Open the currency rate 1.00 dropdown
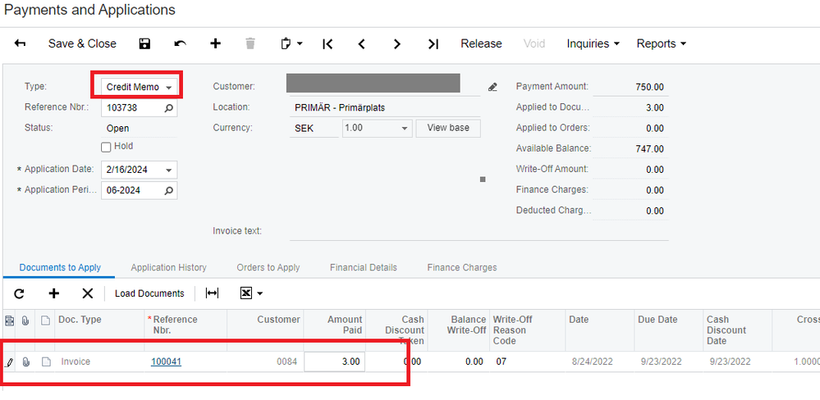 [404, 129]
